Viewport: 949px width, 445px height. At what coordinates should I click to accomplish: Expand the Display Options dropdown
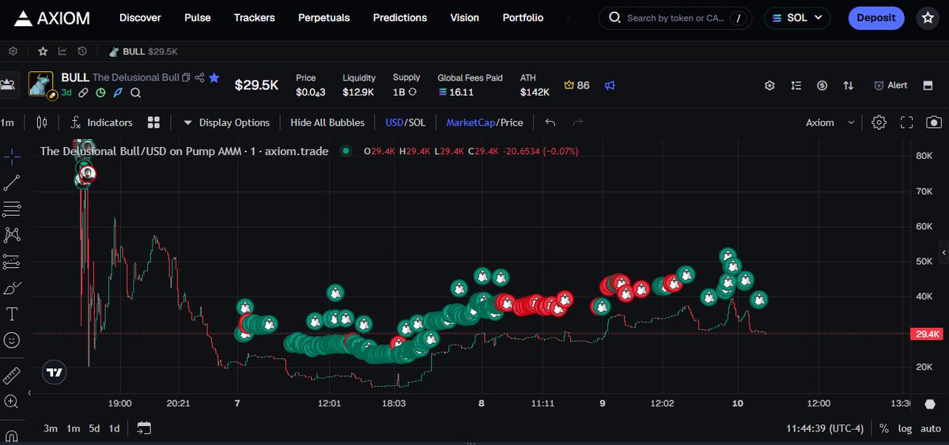(226, 123)
